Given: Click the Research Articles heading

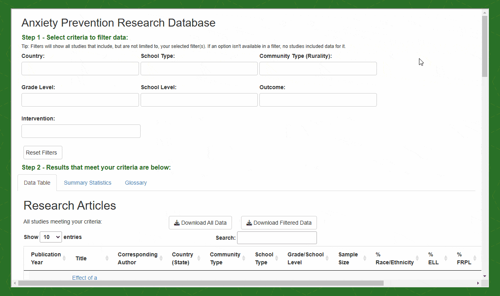Looking at the screenshot, I should point(70,205).
